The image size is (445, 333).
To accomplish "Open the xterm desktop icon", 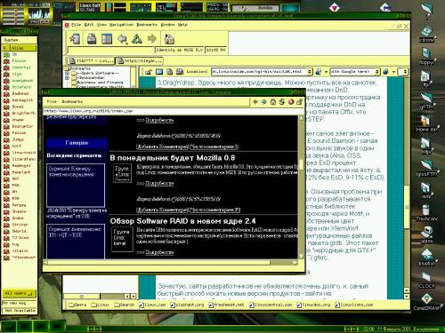I will point(426,234).
